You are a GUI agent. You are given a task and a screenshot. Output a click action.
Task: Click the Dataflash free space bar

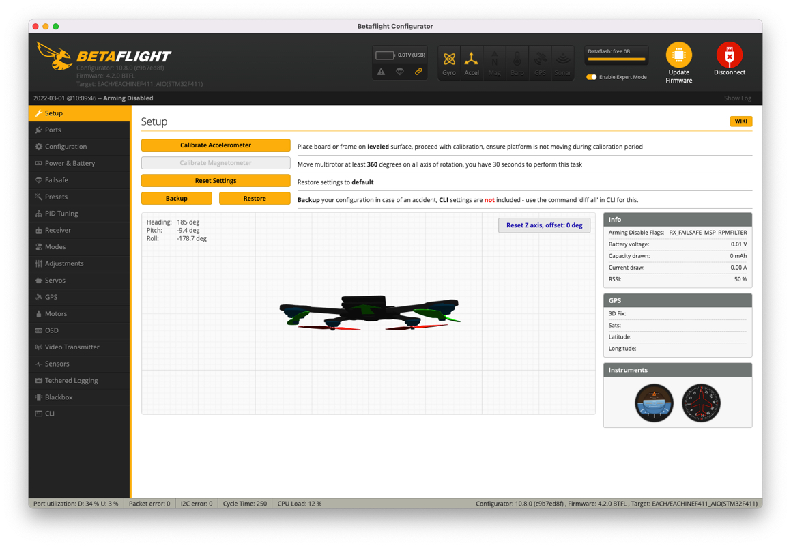click(x=616, y=59)
